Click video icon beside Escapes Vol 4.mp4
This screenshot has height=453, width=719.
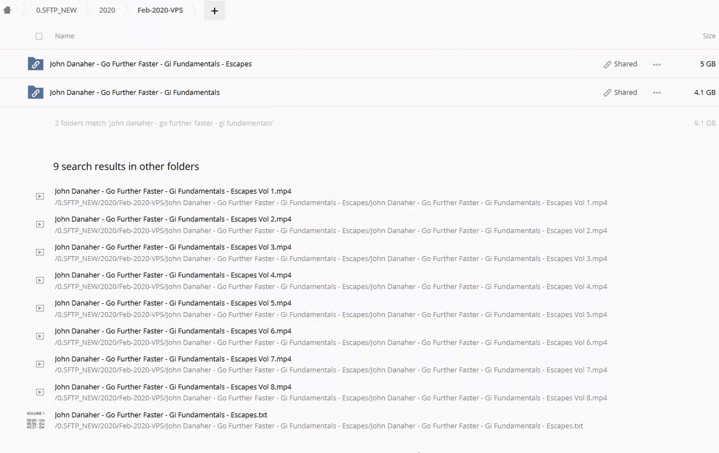(40, 281)
